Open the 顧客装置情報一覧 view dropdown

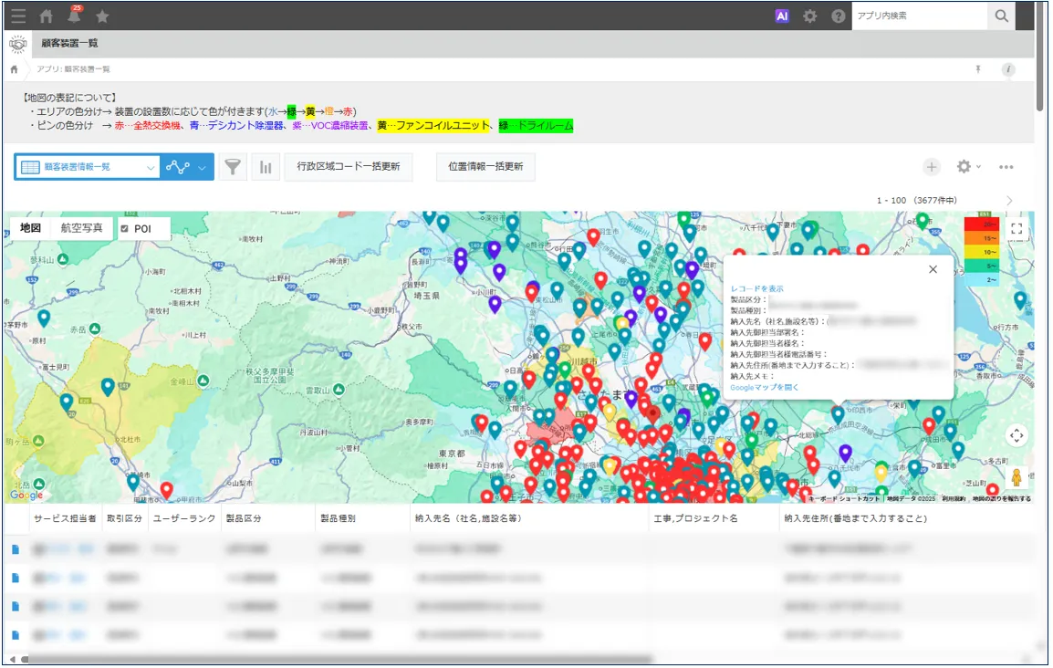pyautogui.click(x=88, y=167)
